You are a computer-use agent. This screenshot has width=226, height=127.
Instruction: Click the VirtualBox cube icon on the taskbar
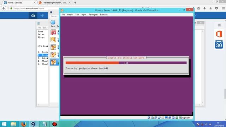(34, 124)
